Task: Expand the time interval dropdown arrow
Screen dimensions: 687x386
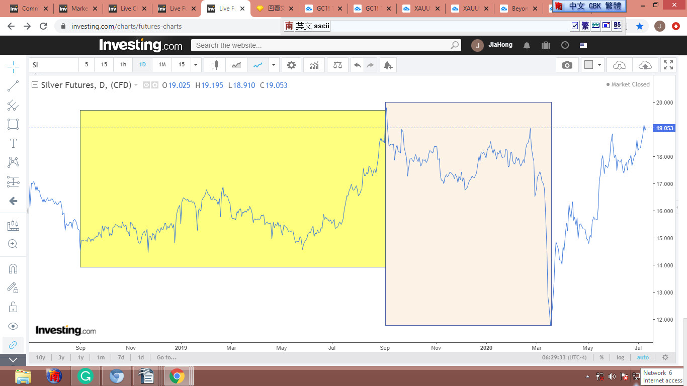Action: (x=196, y=65)
